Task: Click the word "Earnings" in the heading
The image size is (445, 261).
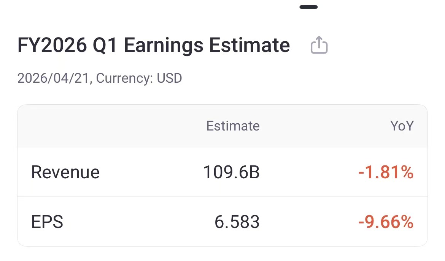Action: (164, 46)
